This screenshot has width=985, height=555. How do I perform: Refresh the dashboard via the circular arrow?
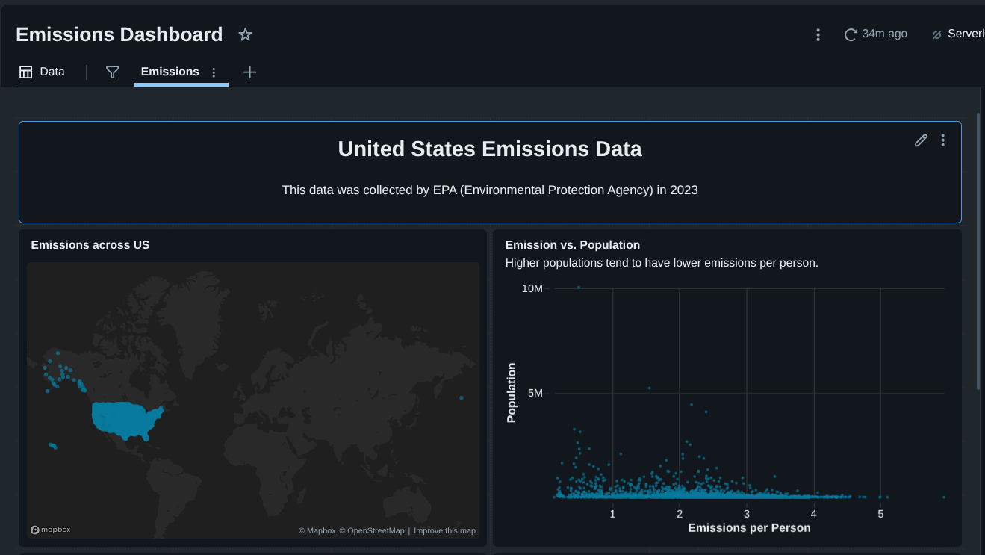click(x=851, y=34)
